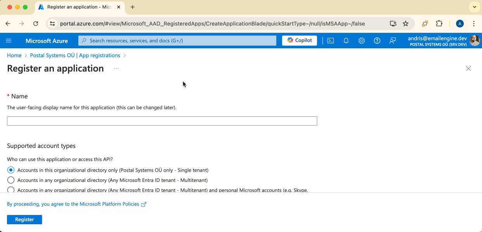Choose Multitenant and personal Microsoft accounts option
This screenshot has width=482, height=232.
[x=11, y=189]
